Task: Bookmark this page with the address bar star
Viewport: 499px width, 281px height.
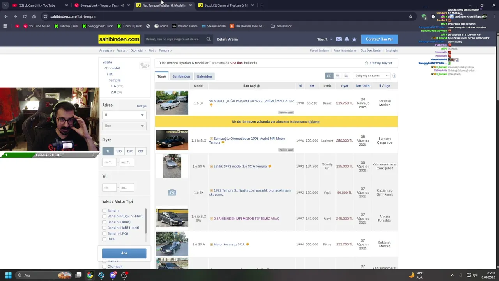Action: (411, 16)
